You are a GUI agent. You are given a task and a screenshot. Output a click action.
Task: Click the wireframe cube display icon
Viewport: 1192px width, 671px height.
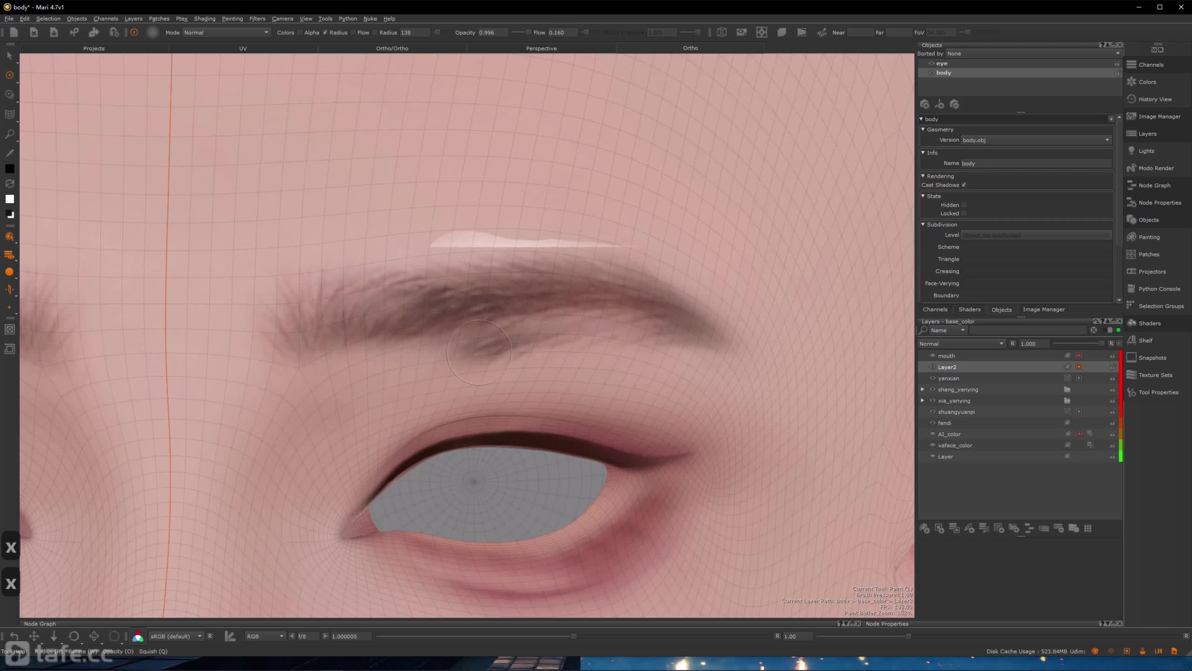click(x=722, y=32)
